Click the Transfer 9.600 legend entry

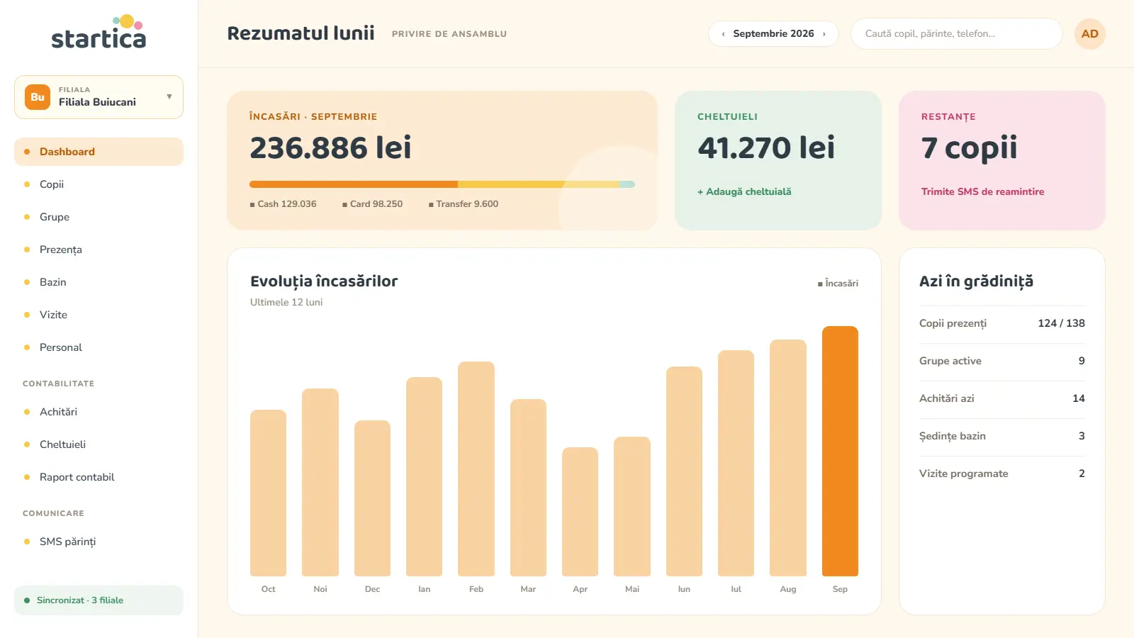464,204
